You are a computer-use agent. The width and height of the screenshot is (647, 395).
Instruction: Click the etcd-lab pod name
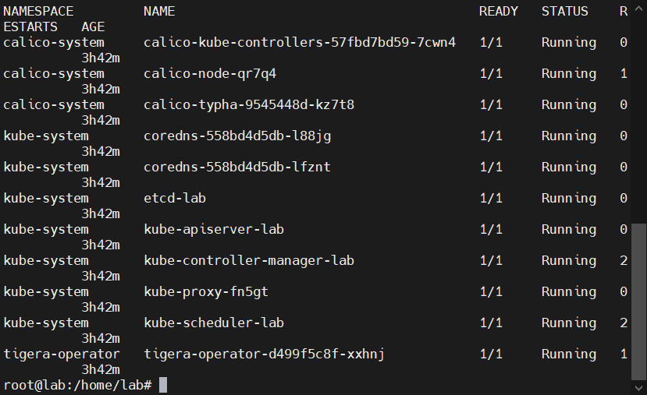click(175, 198)
